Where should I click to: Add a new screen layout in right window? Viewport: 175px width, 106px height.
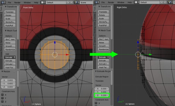(162, 2)
